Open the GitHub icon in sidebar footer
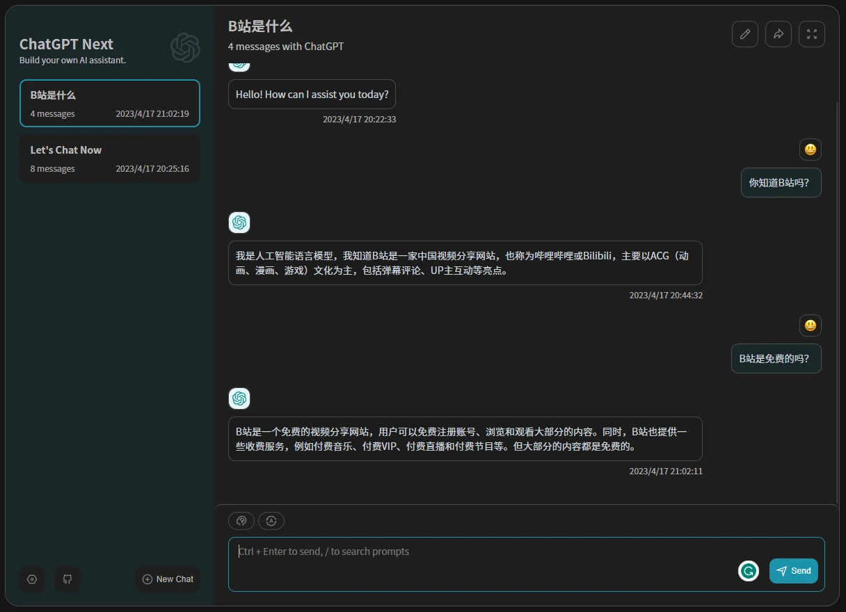The height and width of the screenshot is (612, 846). [x=67, y=579]
